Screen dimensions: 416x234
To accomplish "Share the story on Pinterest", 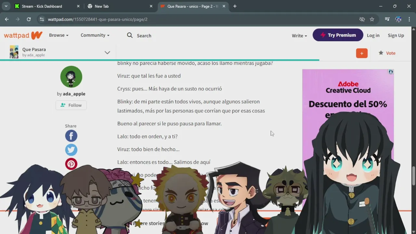I will click(71, 164).
